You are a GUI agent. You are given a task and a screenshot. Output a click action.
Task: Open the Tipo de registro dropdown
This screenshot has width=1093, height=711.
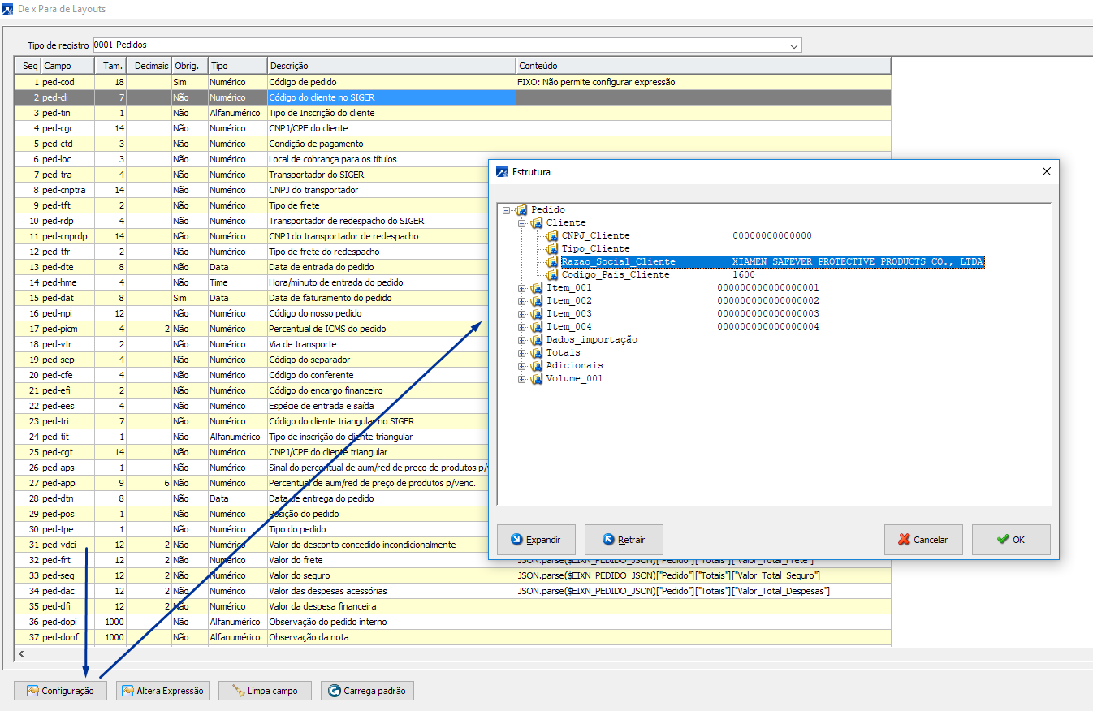tap(794, 45)
